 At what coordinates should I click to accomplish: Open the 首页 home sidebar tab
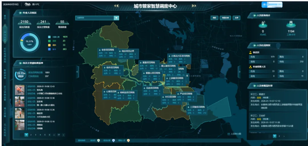[5, 17]
